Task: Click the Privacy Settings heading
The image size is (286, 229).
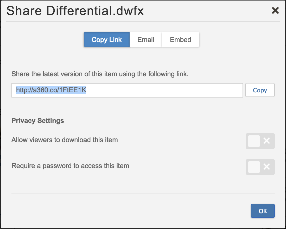Action: pos(38,121)
